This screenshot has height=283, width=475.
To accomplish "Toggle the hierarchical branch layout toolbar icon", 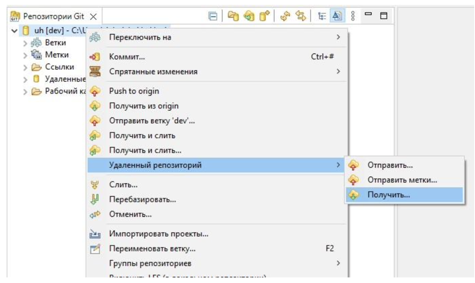I will tap(322, 15).
